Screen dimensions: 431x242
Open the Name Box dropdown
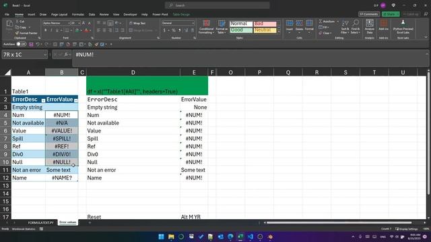point(45,54)
